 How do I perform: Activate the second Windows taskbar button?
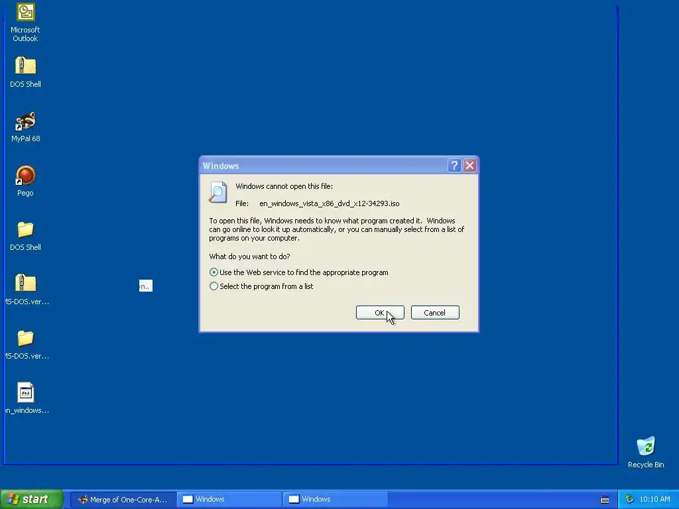tap(335, 500)
